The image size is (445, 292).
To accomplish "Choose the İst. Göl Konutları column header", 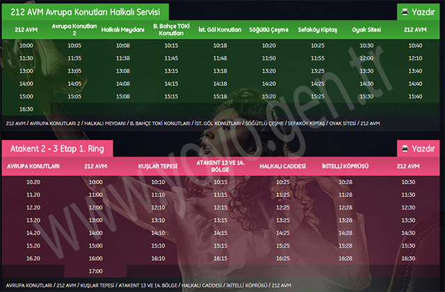I will (x=220, y=30).
